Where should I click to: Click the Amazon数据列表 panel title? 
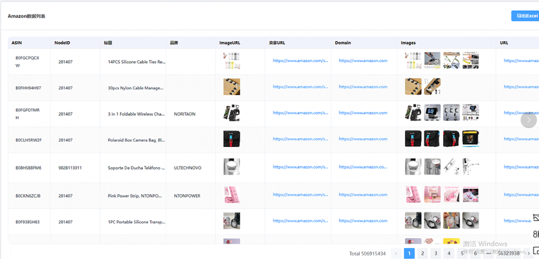[x=26, y=16]
